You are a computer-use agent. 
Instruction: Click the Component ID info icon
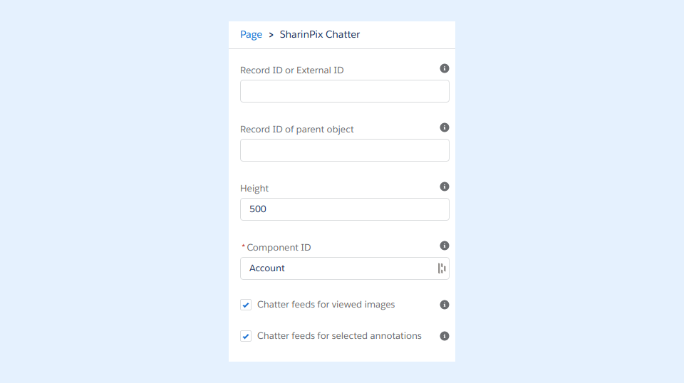point(445,246)
